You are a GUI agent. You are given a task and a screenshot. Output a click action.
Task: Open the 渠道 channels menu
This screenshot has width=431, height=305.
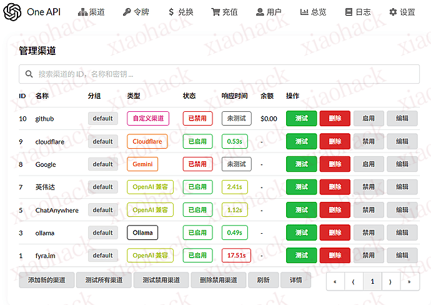pos(91,12)
